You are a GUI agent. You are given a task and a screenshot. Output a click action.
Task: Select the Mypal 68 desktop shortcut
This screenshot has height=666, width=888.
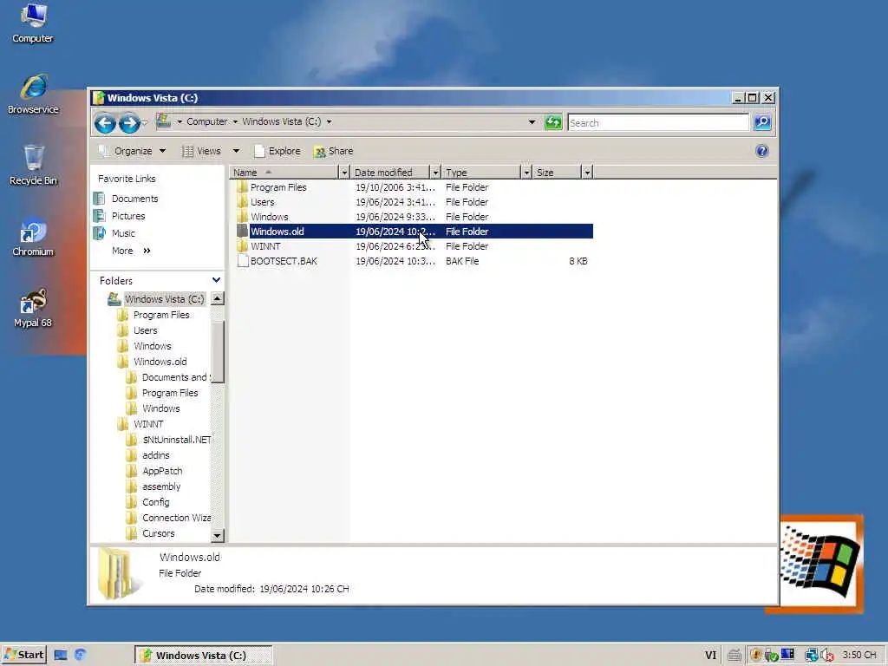[x=33, y=308]
